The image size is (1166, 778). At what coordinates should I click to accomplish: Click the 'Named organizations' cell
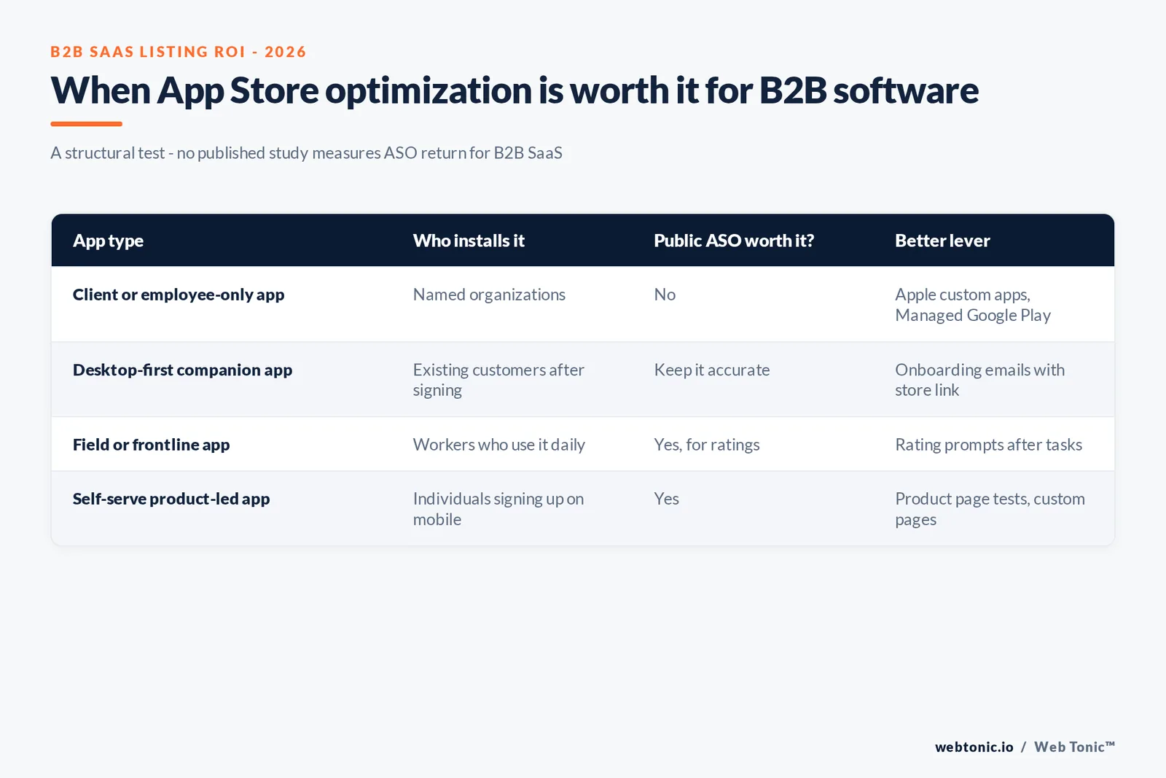(x=489, y=295)
